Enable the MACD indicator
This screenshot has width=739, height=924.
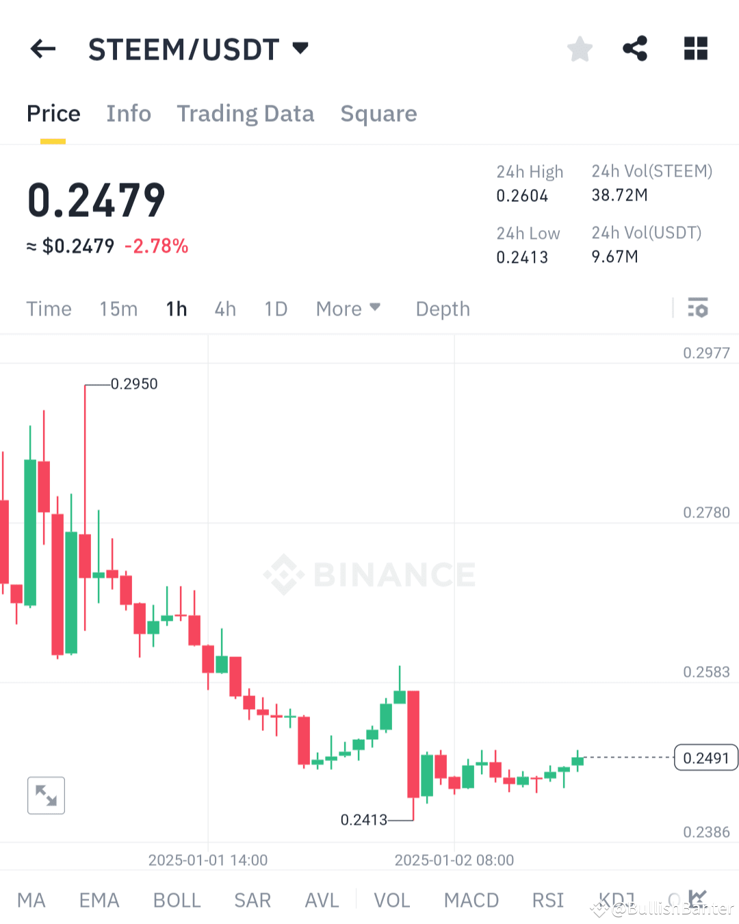(x=471, y=900)
